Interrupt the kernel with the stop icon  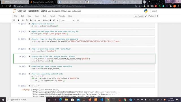[50, 20]
